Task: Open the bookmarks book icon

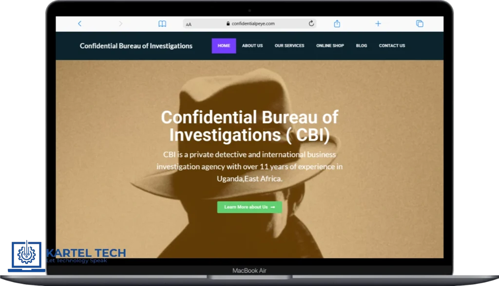Action: coord(162,24)
